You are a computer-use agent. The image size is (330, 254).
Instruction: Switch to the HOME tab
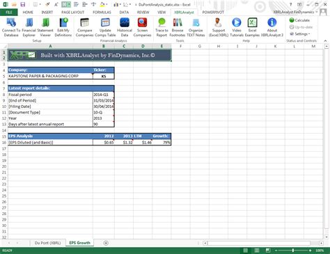point(28,13)
